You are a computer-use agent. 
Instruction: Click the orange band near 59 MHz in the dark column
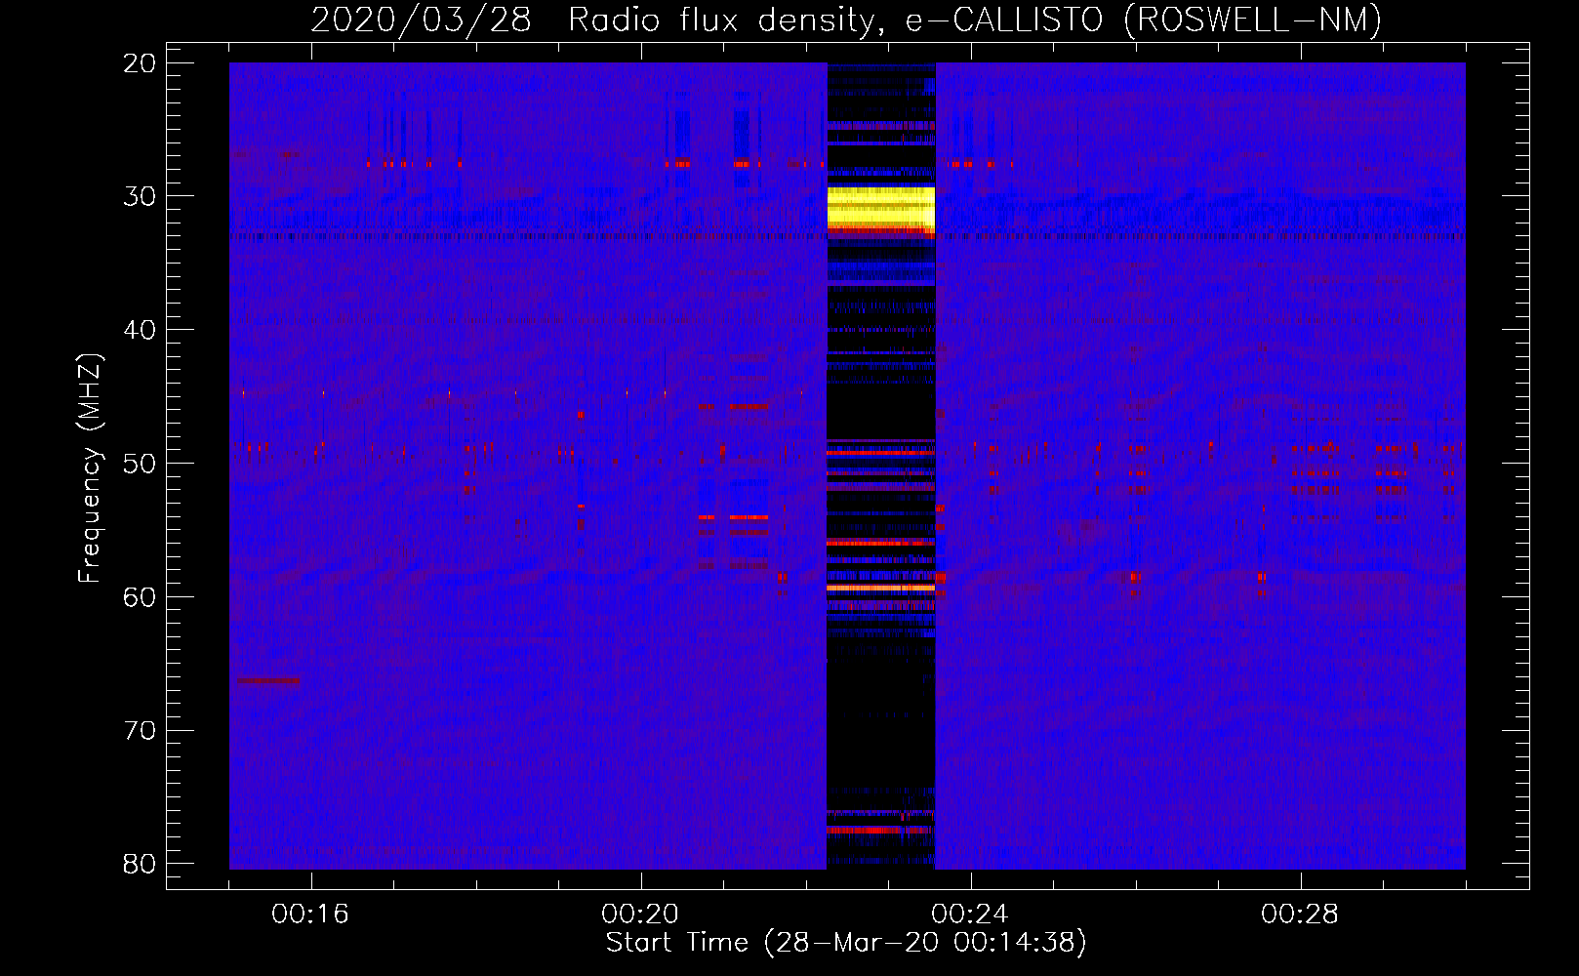(880, 588)
